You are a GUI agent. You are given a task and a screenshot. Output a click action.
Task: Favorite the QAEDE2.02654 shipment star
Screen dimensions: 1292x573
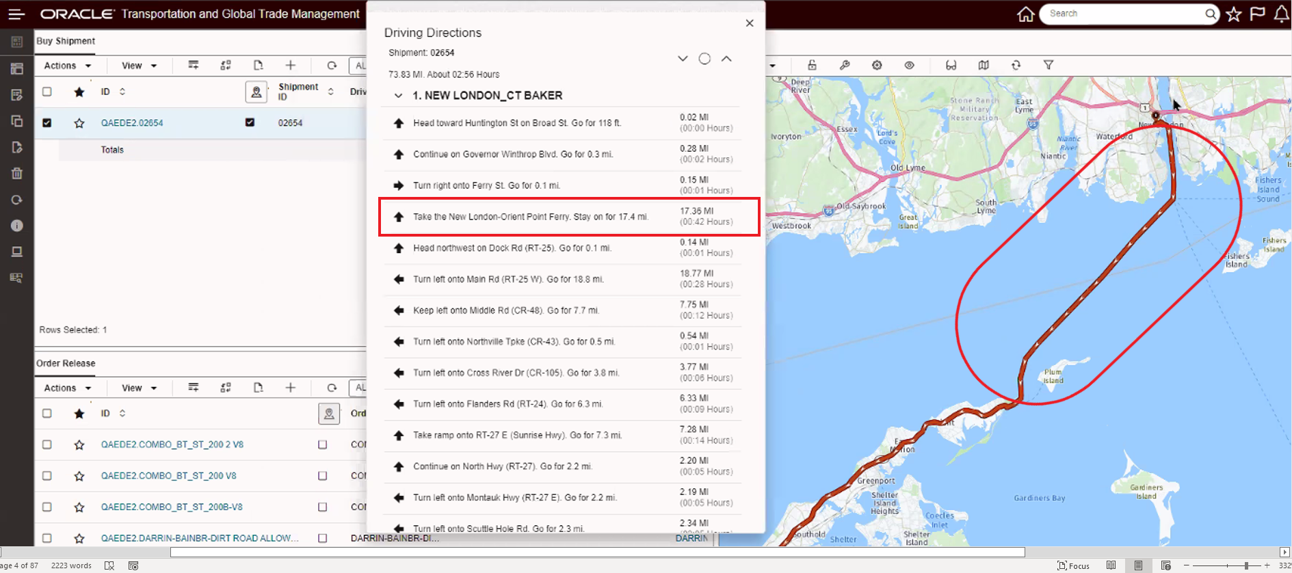[x=79, y=123]
